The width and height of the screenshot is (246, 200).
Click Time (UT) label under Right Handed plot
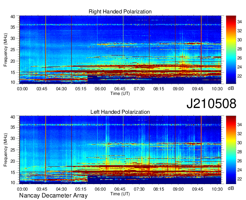click(120, 93)
